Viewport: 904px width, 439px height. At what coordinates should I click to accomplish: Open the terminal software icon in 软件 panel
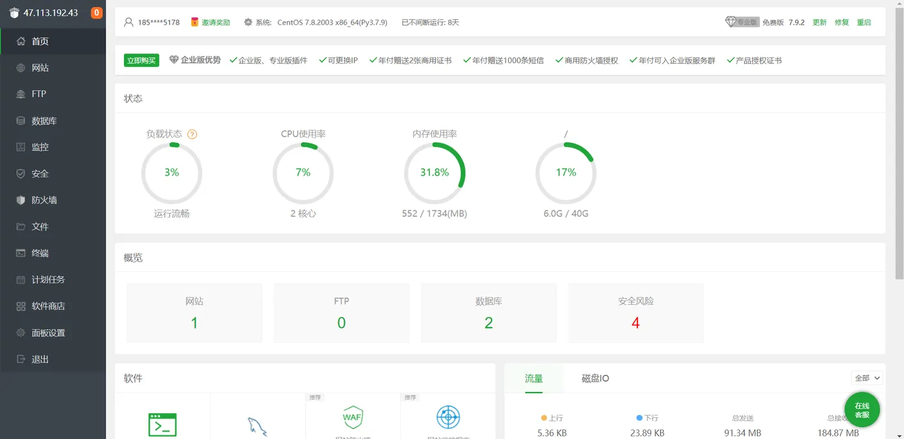pos(163,425)
